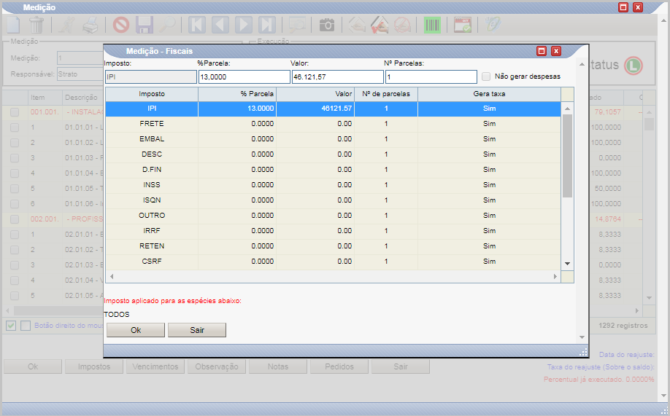
Task: Click the Imposto column header
Action: [152, 94]
